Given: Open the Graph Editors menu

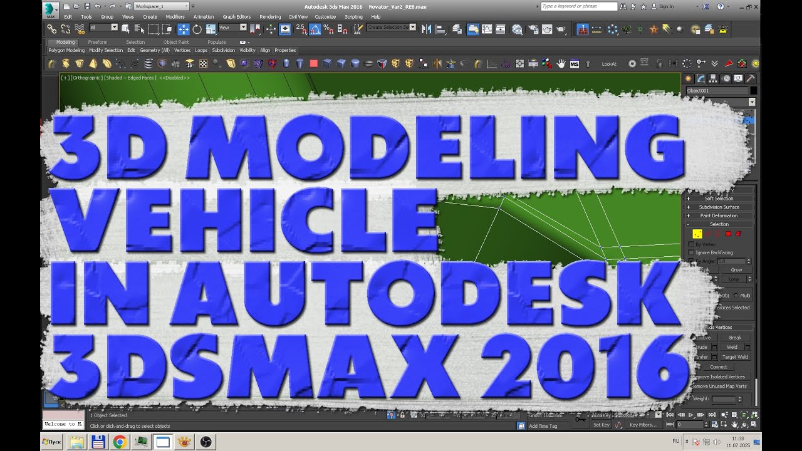Looking at the screenshot, I should (237, 17).
